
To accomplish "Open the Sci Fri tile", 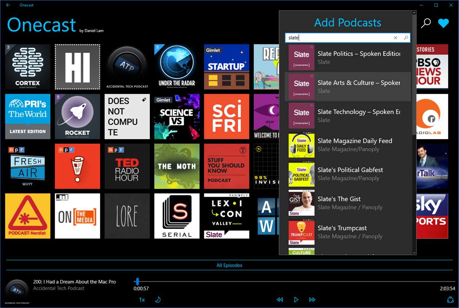I will pos(227,116).
